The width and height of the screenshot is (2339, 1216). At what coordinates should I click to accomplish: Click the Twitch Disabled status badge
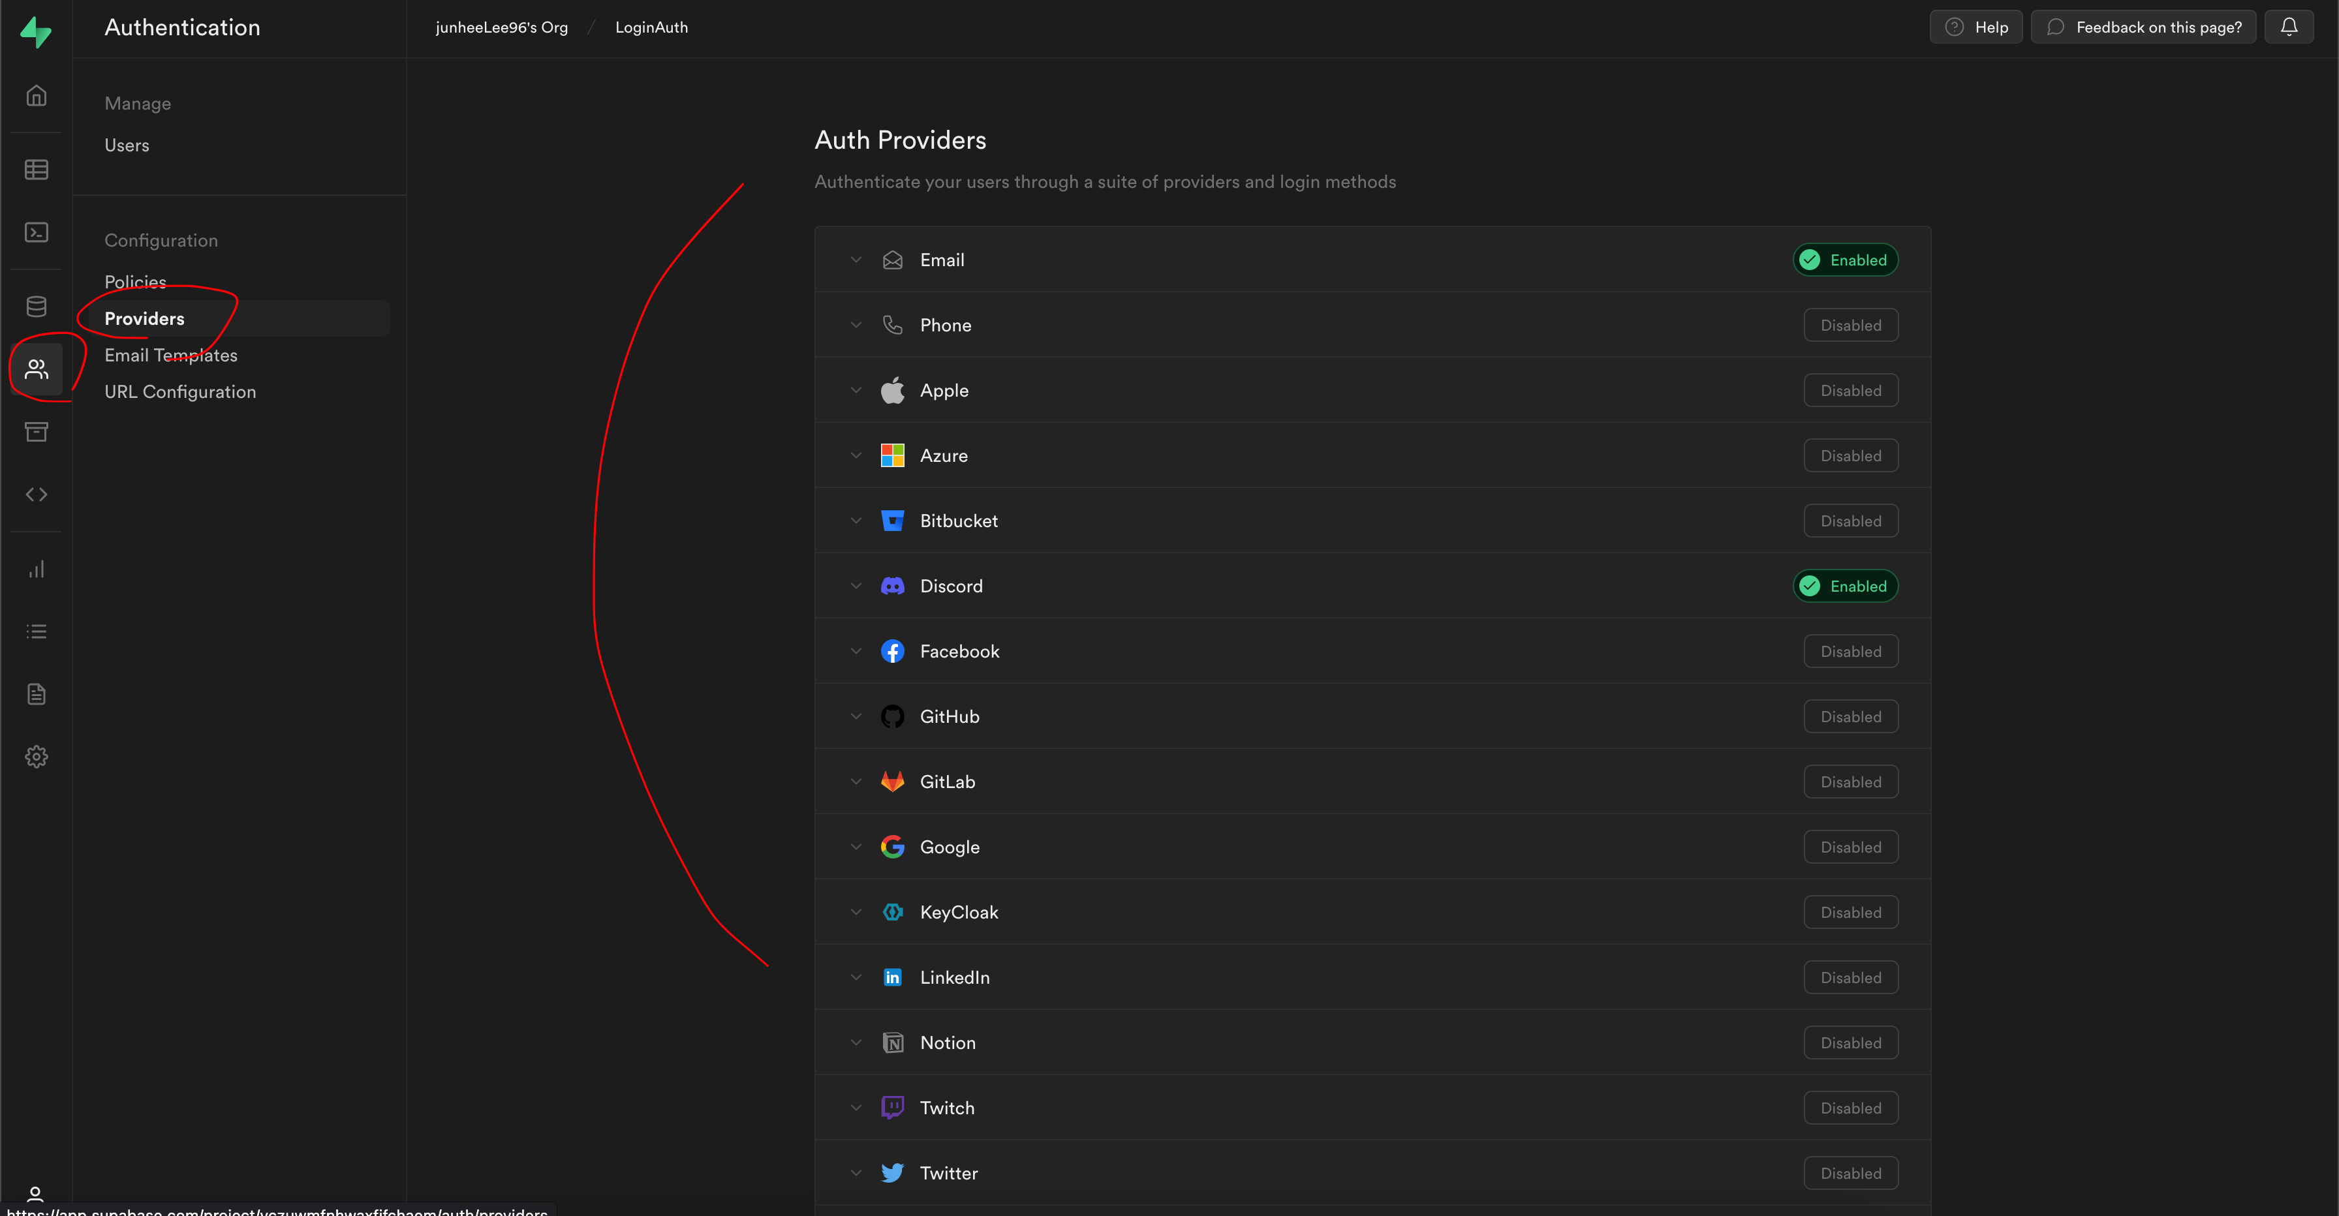pos(1850,1108)
